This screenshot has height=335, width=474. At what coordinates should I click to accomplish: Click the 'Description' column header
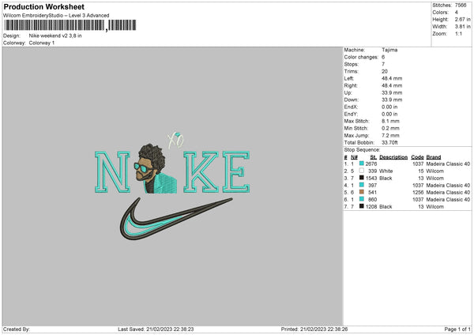tap(393, 157)
